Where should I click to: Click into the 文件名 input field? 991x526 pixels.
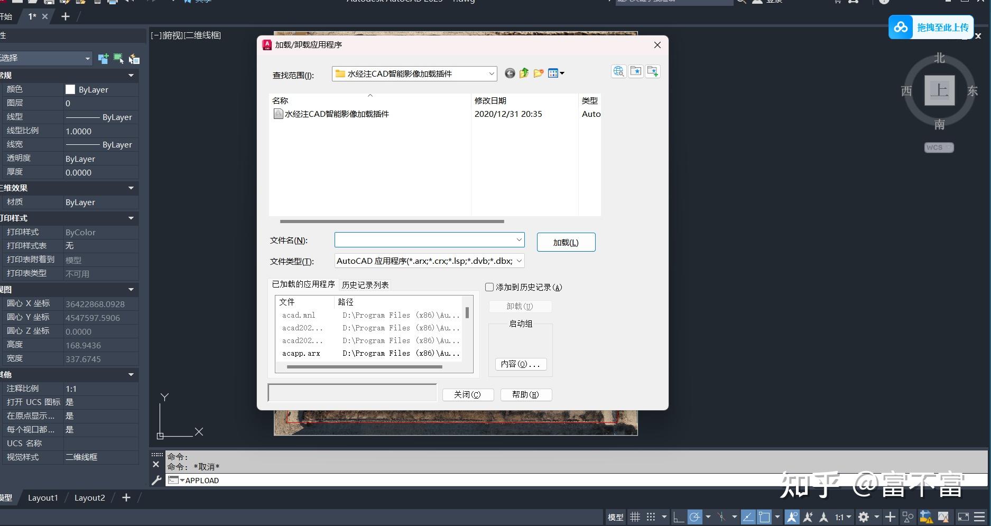(x=424, y=240)
